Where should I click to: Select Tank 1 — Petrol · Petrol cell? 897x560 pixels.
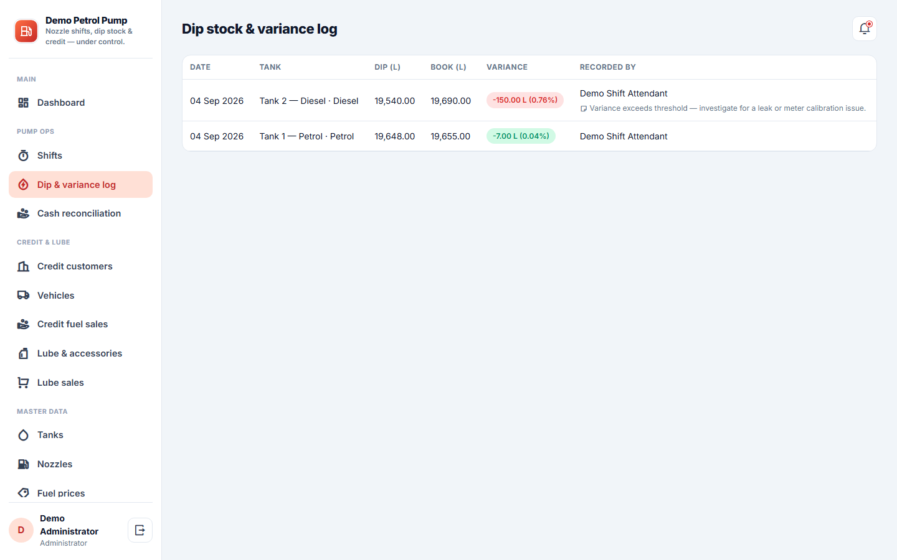tap(306, 136)
